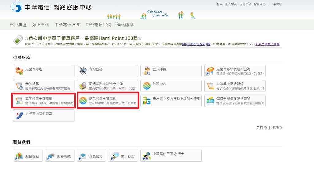314x179 pixels.
Task: Open the 中華電信 APP menu item
Action: coord(67,25)
